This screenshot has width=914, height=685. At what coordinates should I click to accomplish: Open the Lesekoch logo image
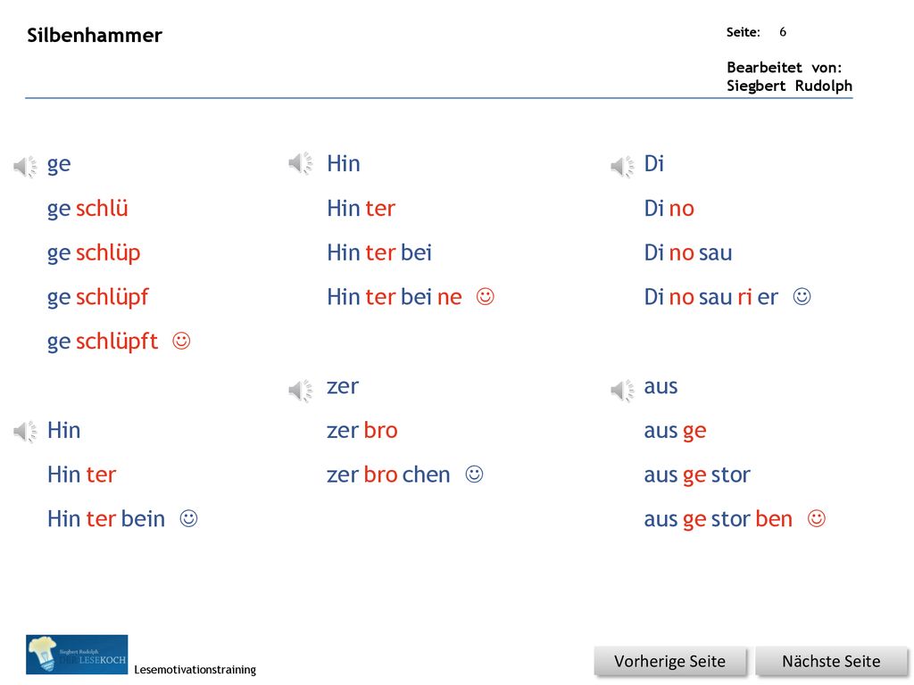[x=77, y=655]
